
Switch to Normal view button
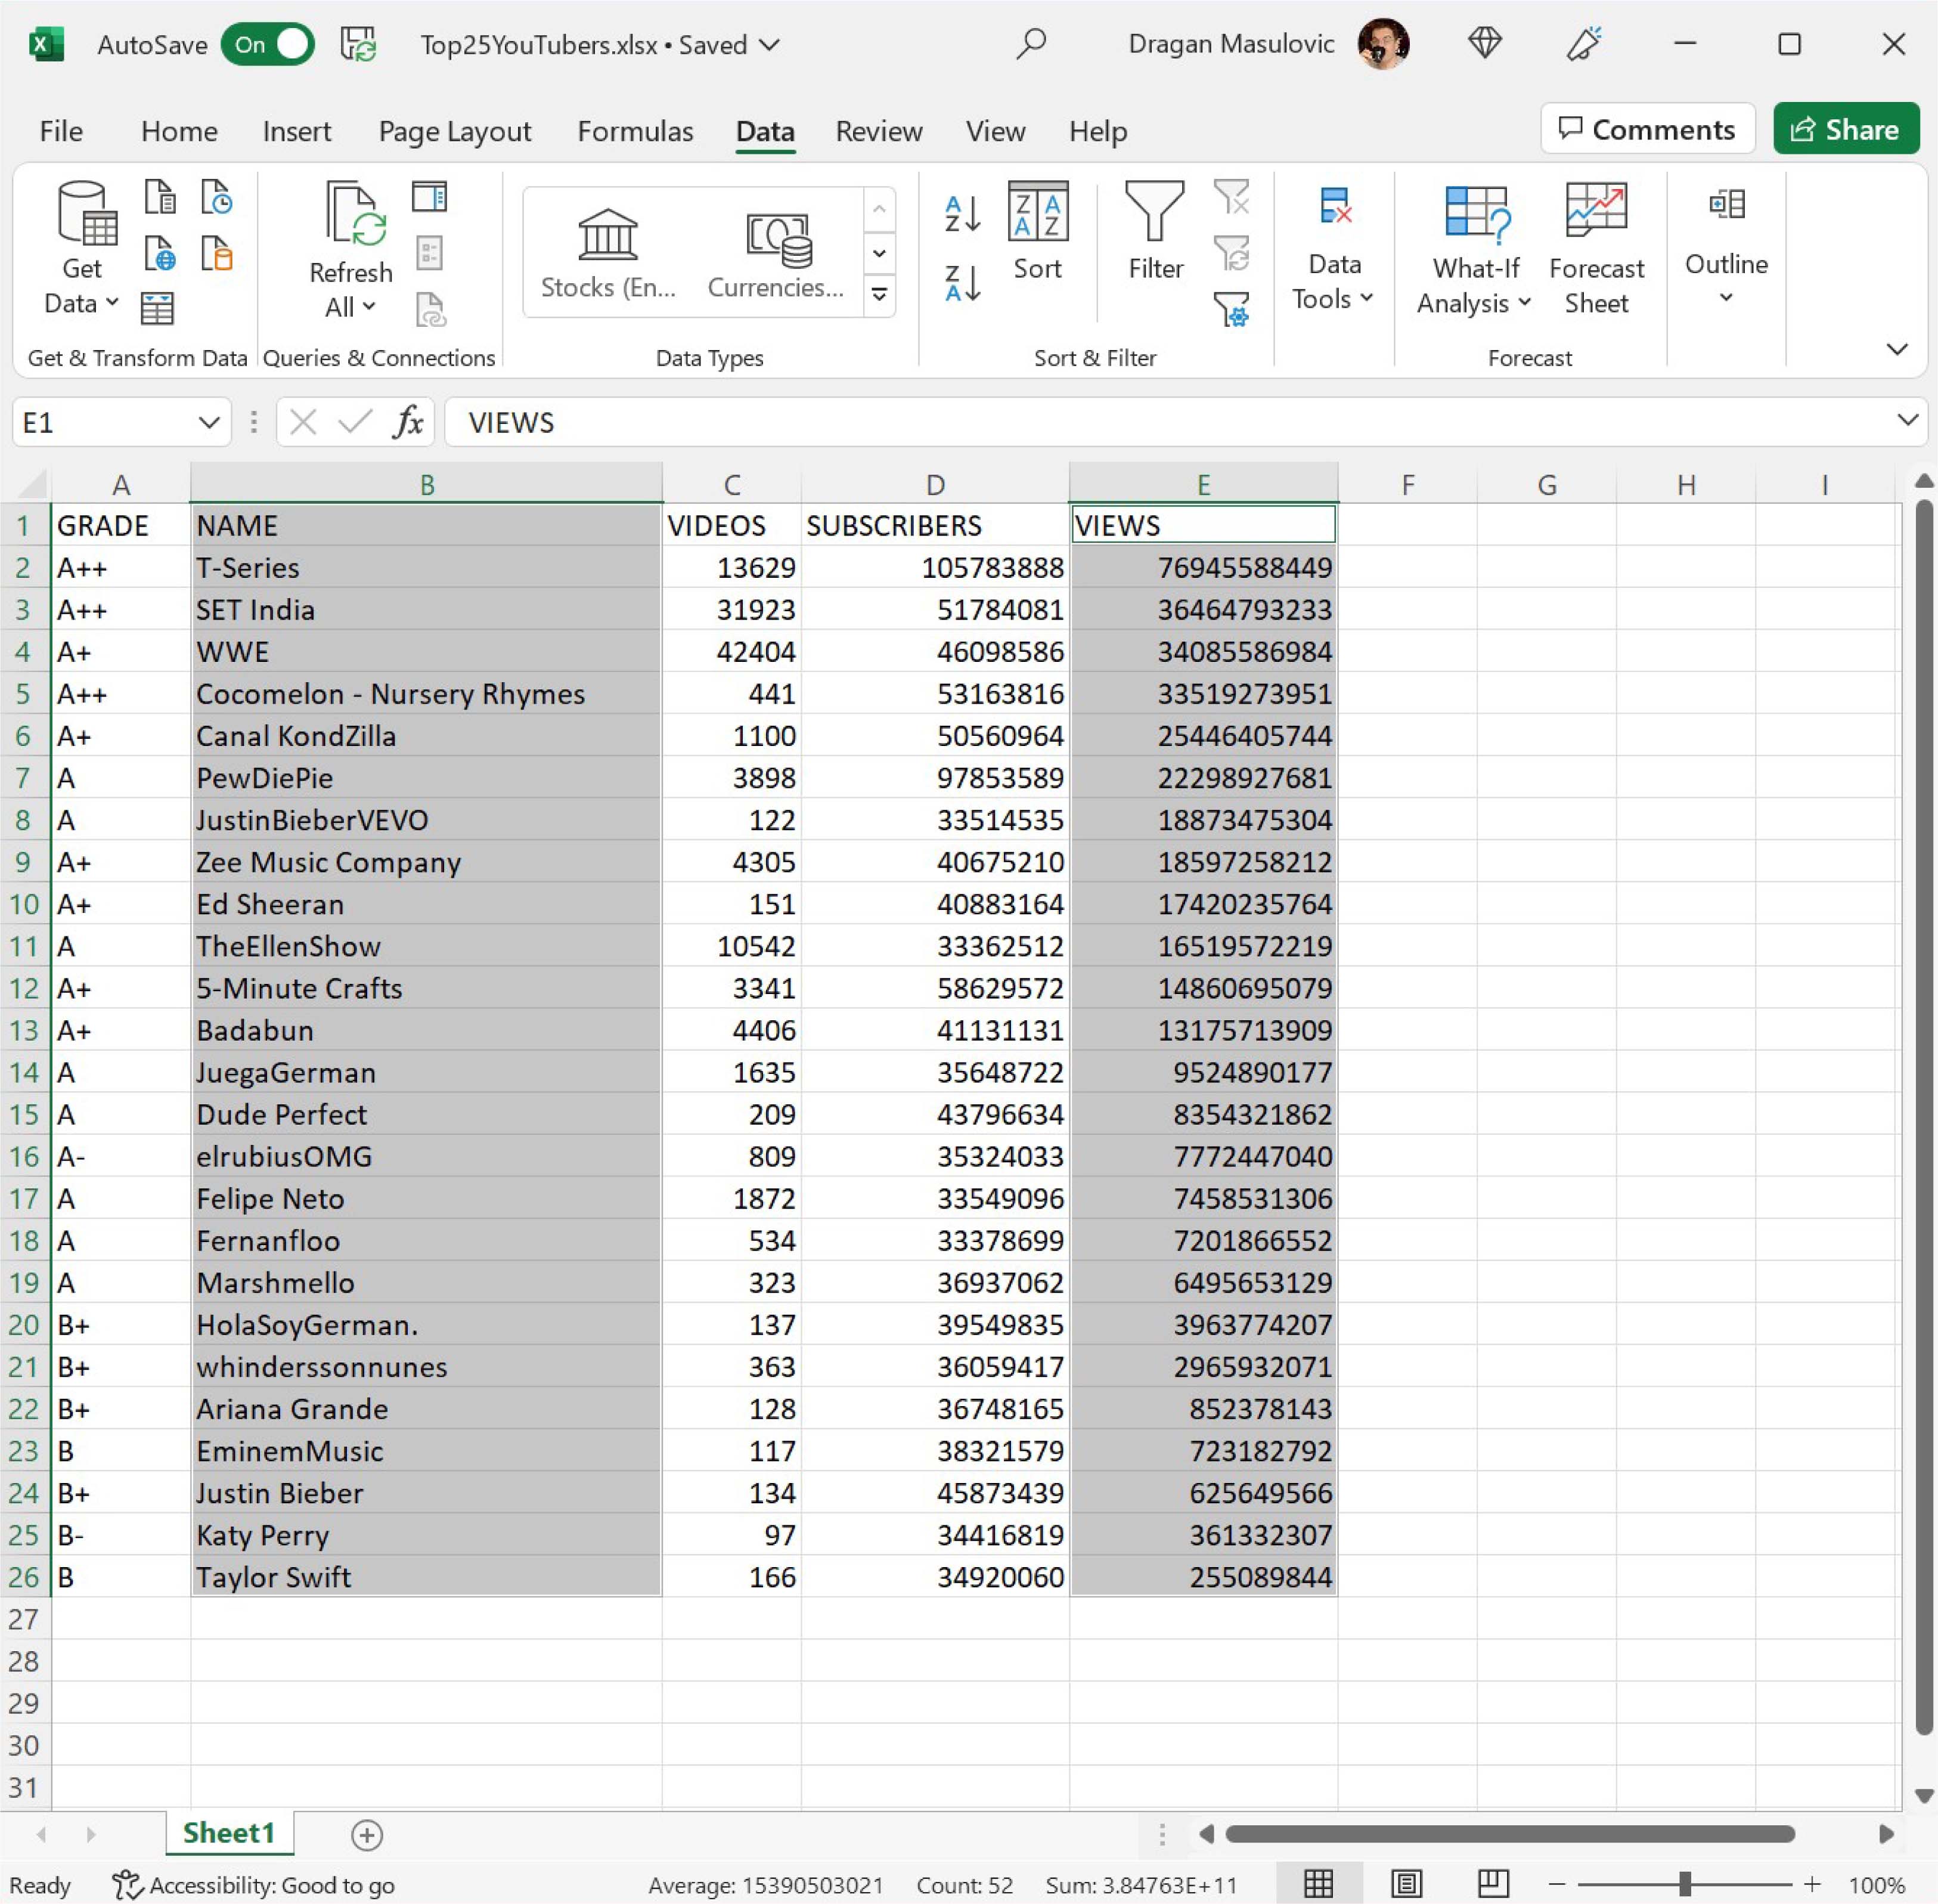[1318, 1885]
